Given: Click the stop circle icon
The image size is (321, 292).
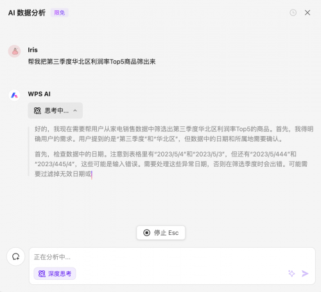Looking at the screenshot, I should [x=147, y=233].
